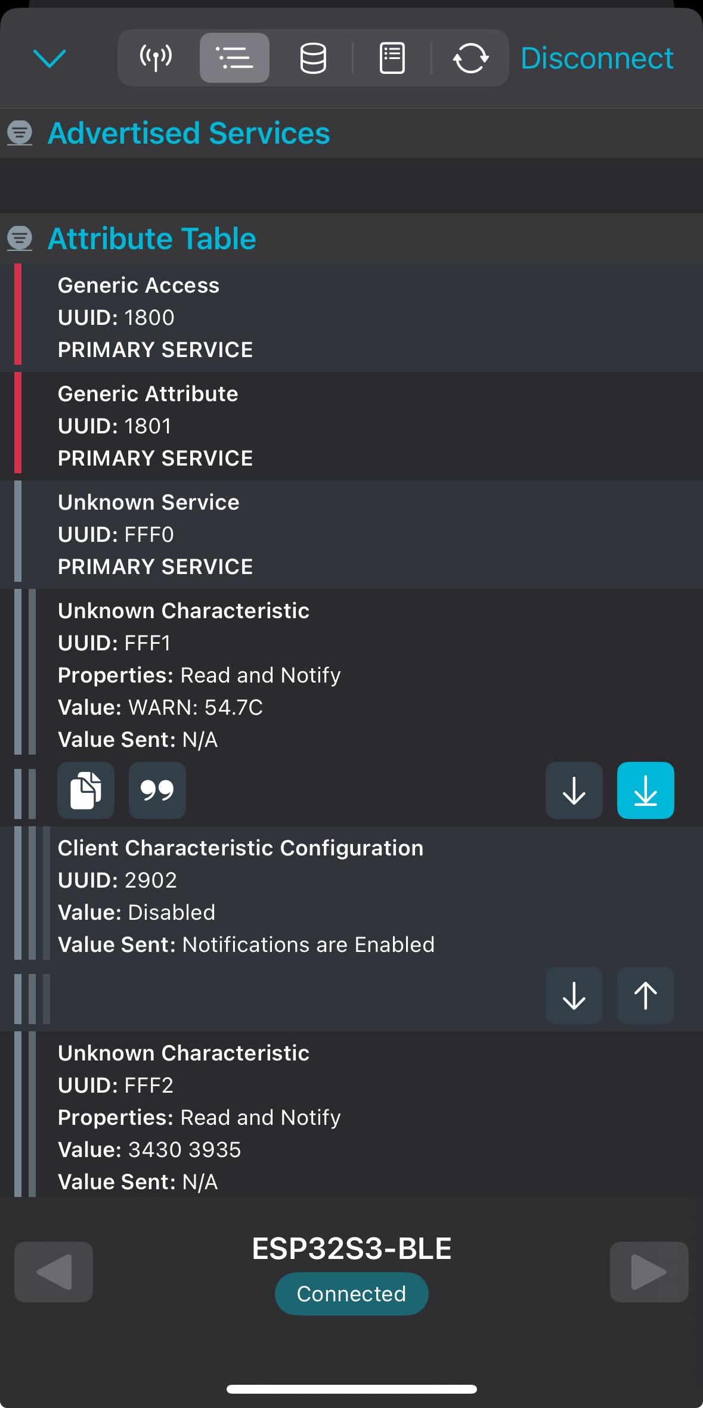
Task: Open the database storage icon
Action: (313, 58)
